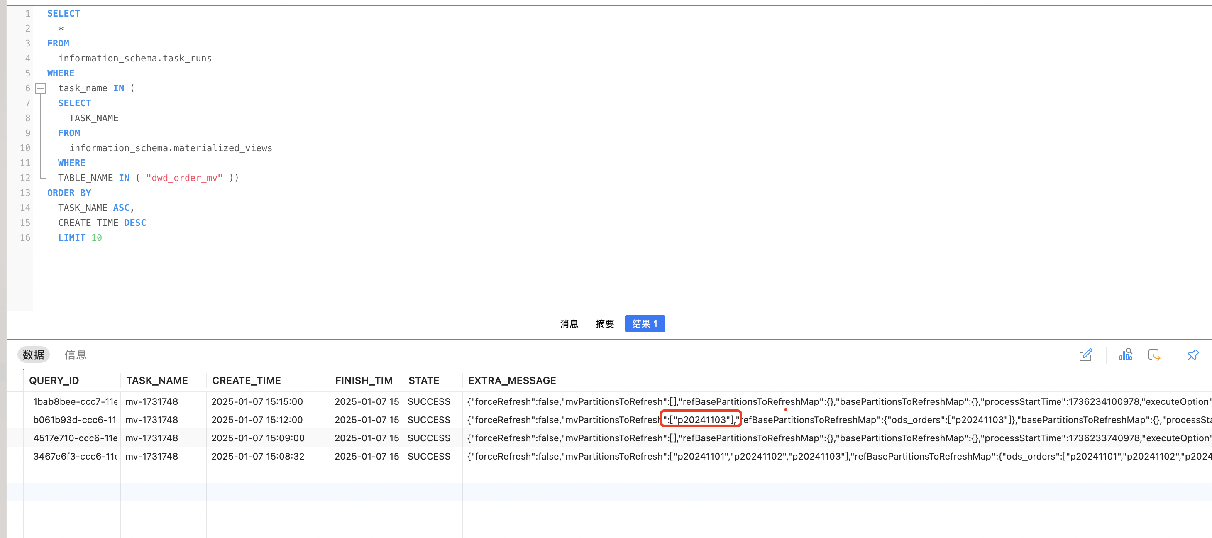This screenshot has height=538, width=1212.
Task: Click line number 16 in editor gutter
Action: [25, 238]
